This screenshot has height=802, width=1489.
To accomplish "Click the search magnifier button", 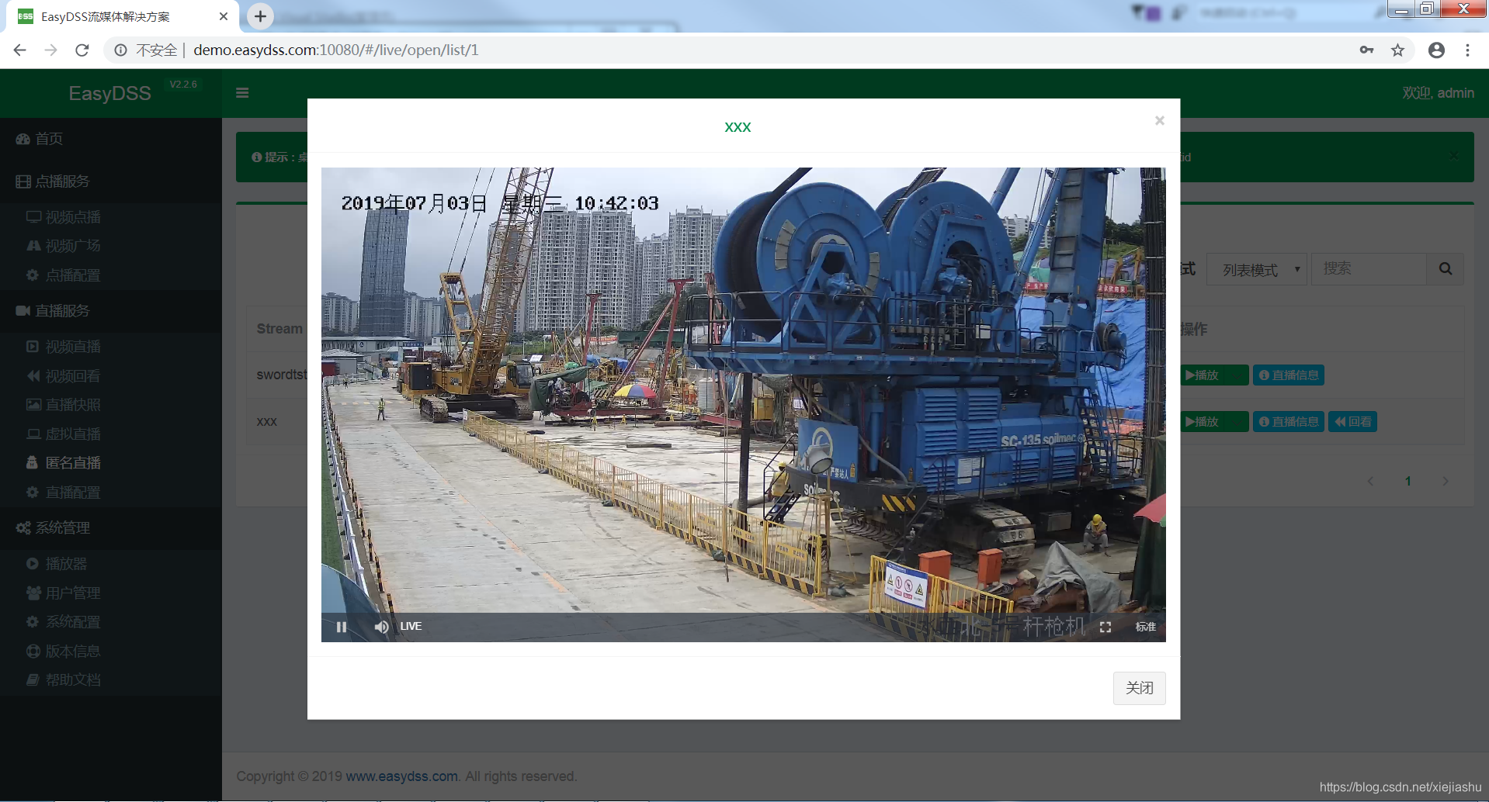I will coord(1445,268).
